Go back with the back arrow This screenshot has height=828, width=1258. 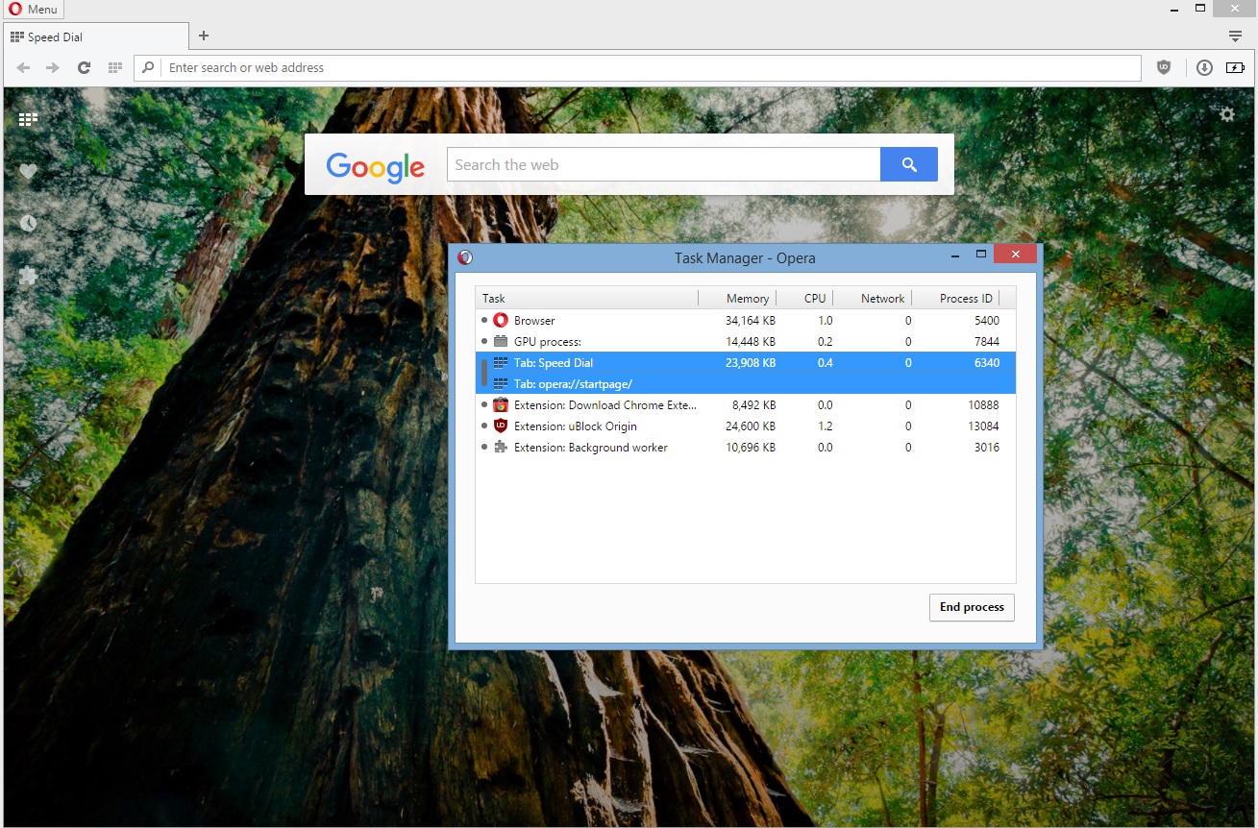(24, 68)
